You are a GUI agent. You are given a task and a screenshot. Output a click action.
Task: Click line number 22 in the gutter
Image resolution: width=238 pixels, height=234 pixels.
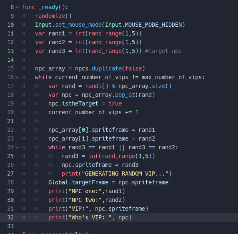coord(10,130)
